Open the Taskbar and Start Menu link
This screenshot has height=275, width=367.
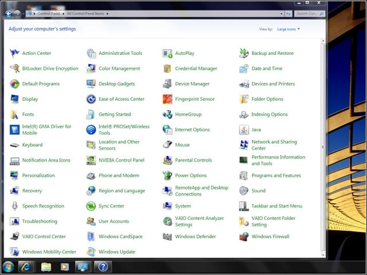276,206
